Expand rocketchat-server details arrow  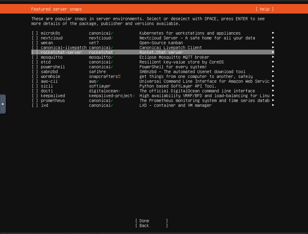pos(273,52)
